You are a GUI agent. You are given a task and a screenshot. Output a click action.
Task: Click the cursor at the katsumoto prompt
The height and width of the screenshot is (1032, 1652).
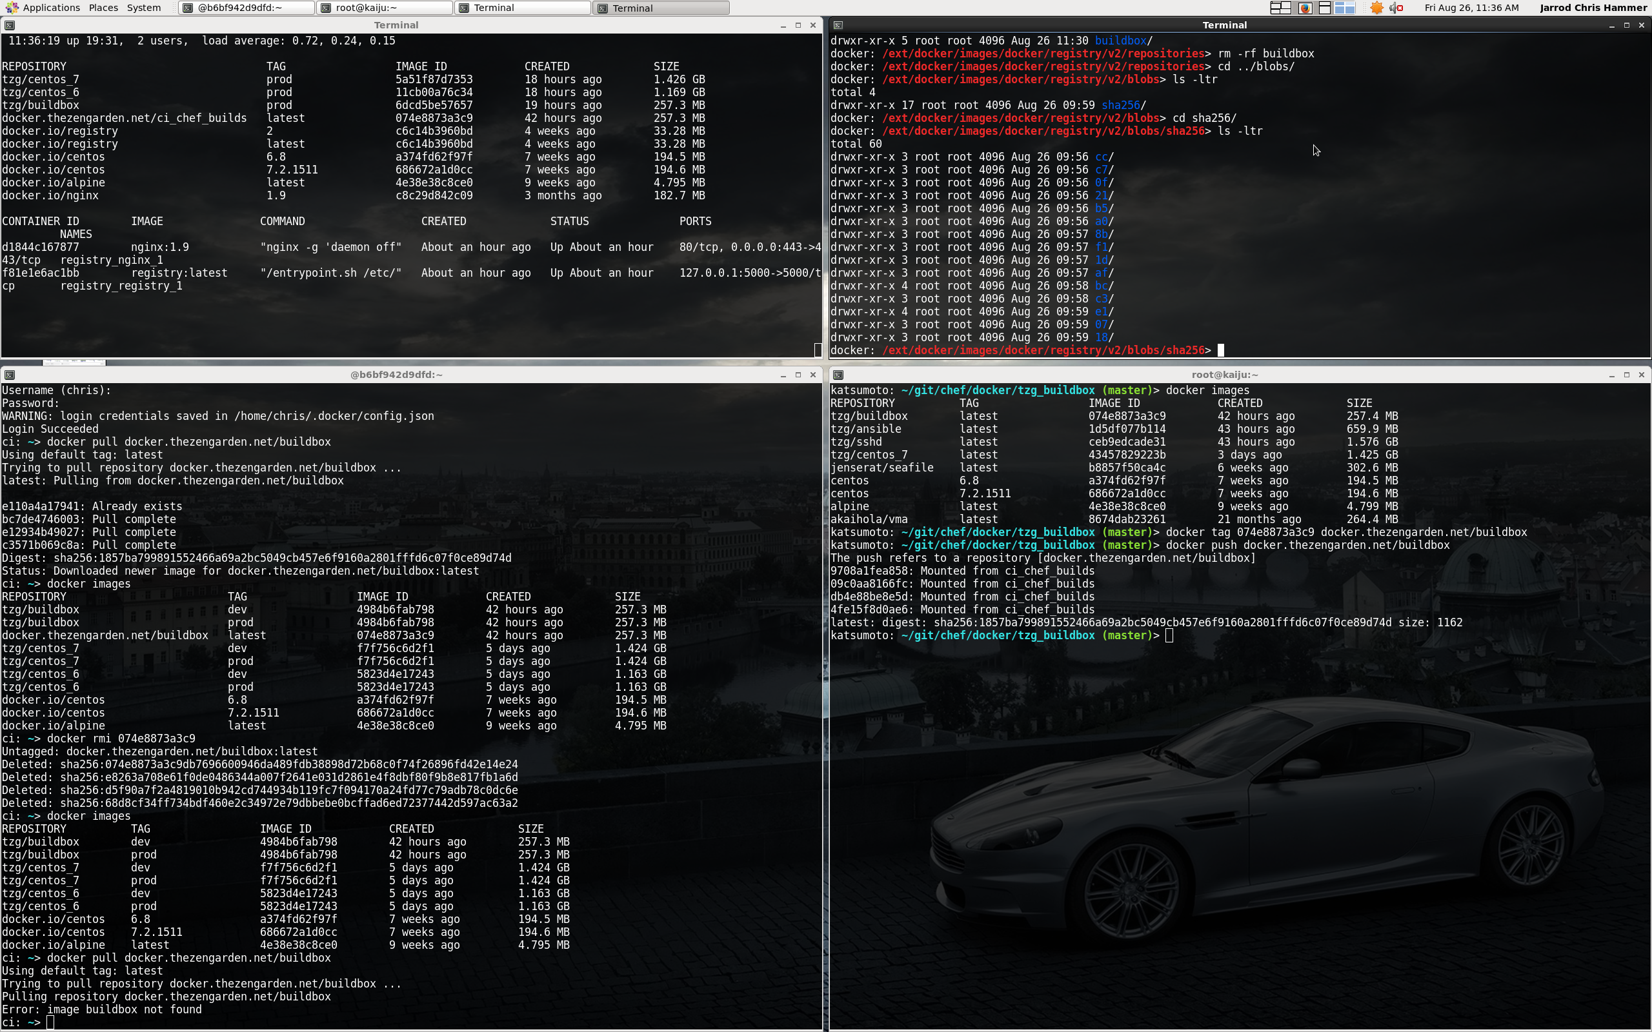1169,635
